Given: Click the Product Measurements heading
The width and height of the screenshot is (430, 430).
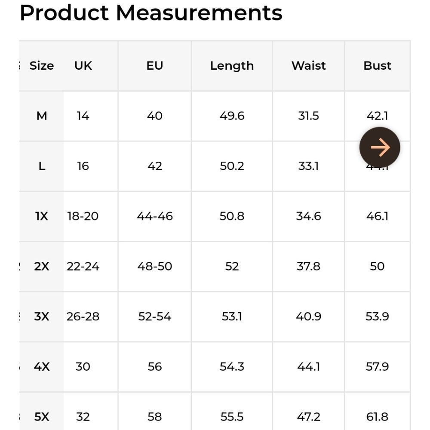Looking at the screenshot, I should click(x=151, y=13).
